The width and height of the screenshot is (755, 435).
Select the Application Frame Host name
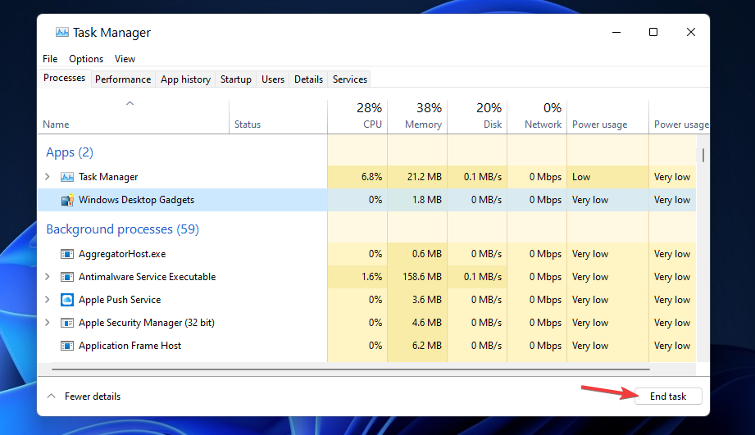(x=130, y=346)
